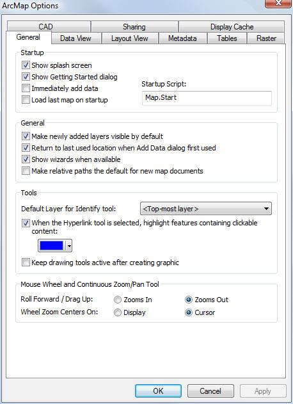Select the General tab
Image resolution: width=293 pixels, height=404 pixels.
[28, 37]
